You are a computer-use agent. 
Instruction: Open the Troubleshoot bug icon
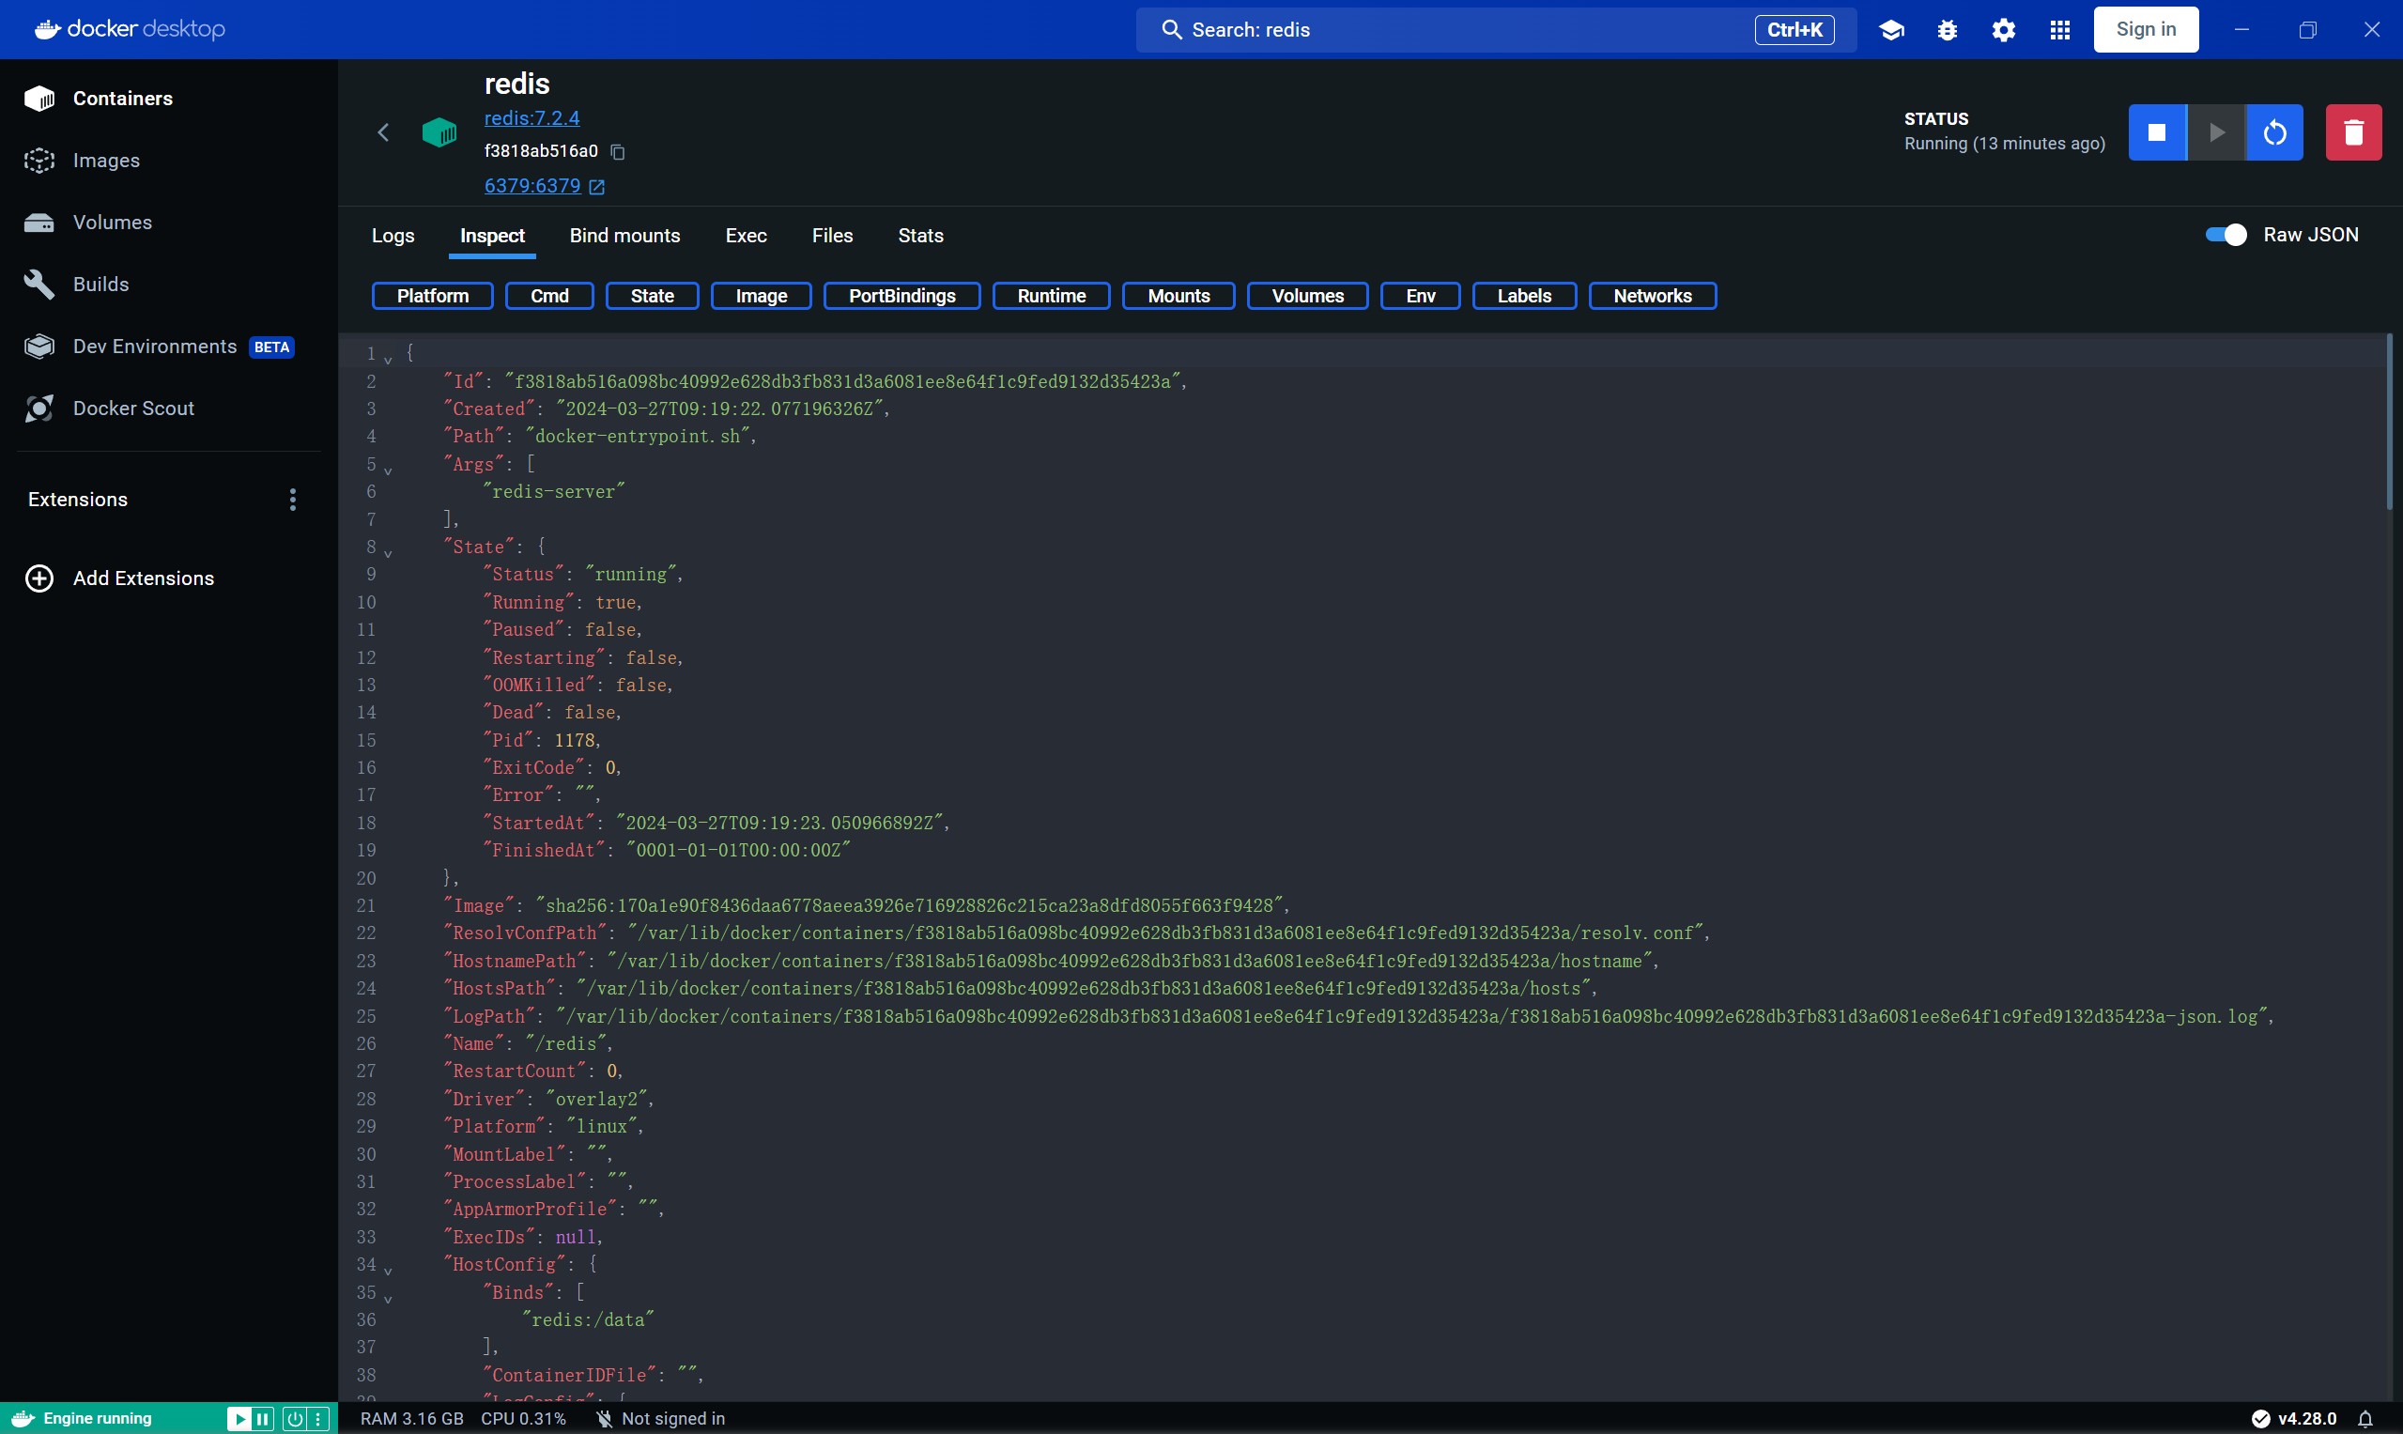(x=1947, y=30)
